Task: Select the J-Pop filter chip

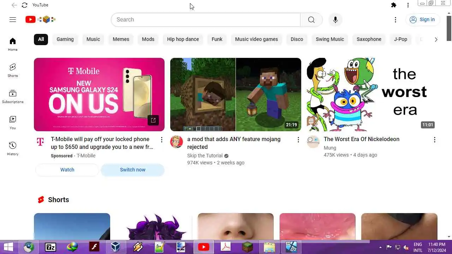Action: click(x=400, y=39)
